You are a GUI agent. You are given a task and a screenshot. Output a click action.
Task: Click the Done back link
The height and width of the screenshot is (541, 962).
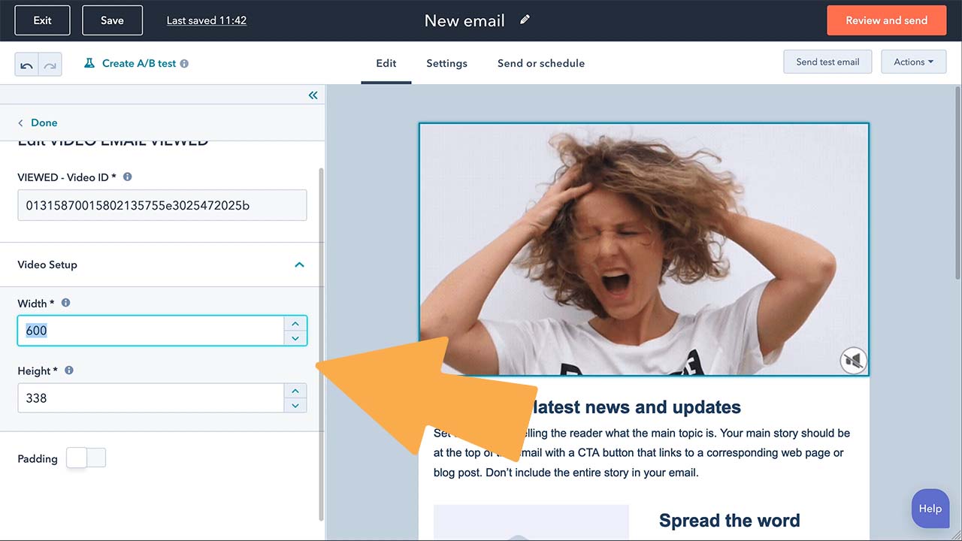(38, 122)
